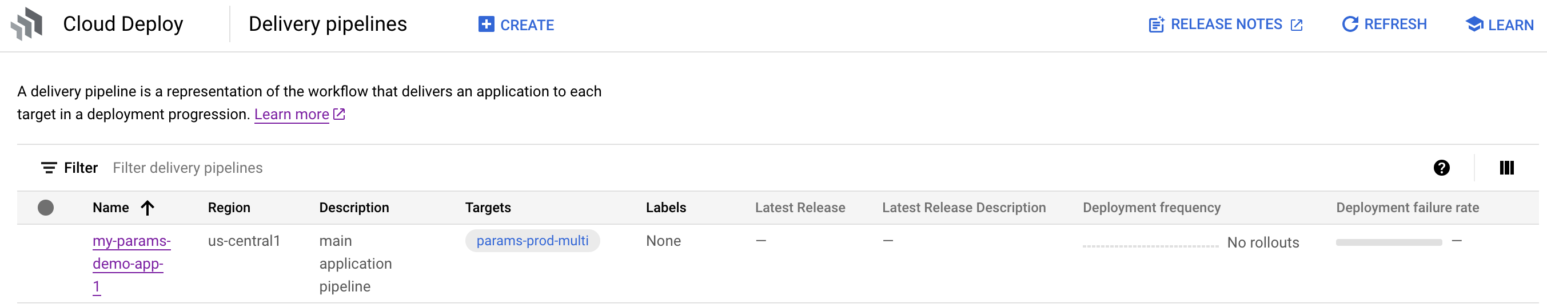Click the Learn graduation cap icon
The height and width of the screenshot is (308, 1547).
[x=1474, y=24]
